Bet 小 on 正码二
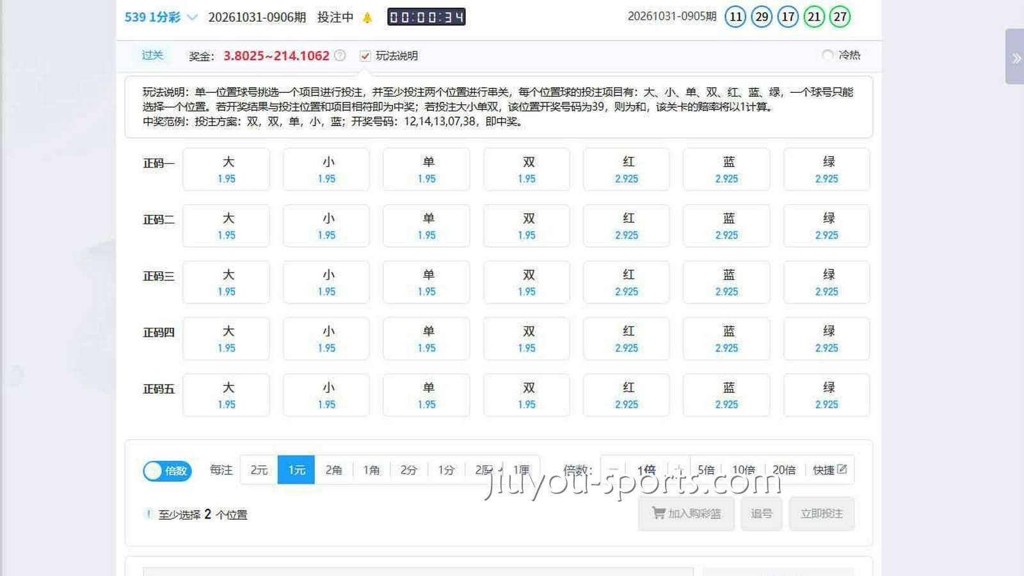 click(x=326, y=226)
